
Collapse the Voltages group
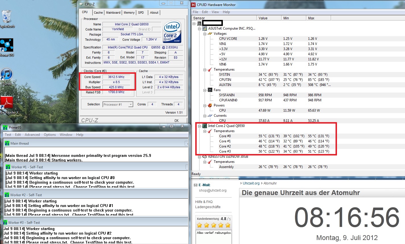(x=205, y=34)
